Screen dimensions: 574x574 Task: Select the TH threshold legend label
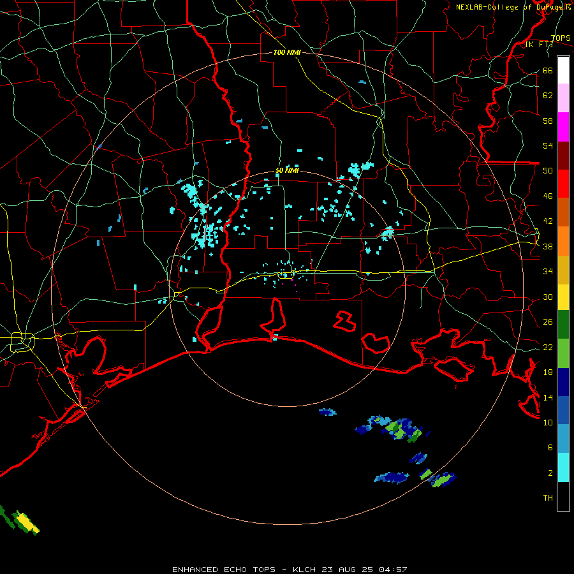click(548, 498)
